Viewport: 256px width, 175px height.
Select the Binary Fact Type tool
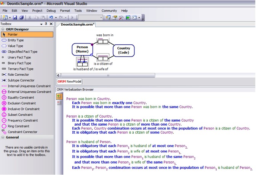(27, 63)
